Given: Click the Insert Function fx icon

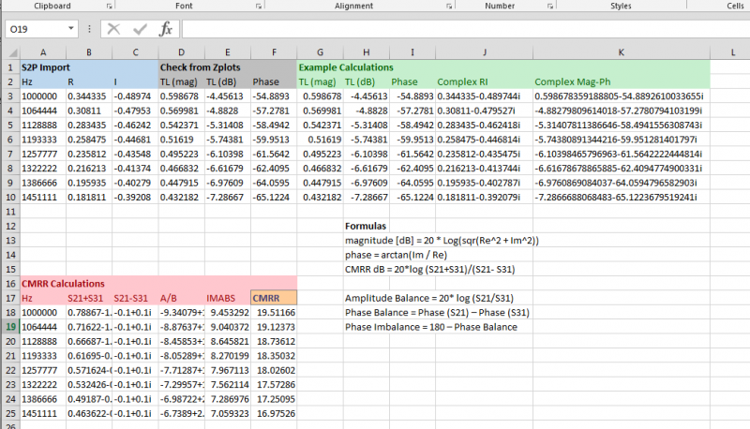Looking at the screenshot, I should click(166, 29).
